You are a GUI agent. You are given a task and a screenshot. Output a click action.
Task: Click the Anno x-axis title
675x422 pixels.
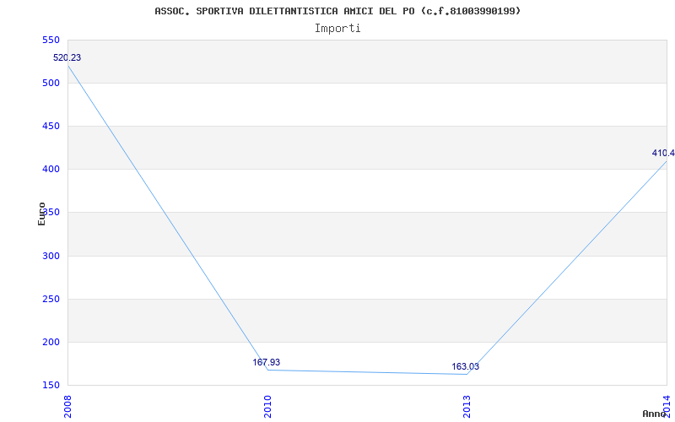[654, 414]
